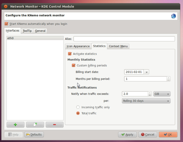Toggle the Activate statistics checkbox

point(70,54)
